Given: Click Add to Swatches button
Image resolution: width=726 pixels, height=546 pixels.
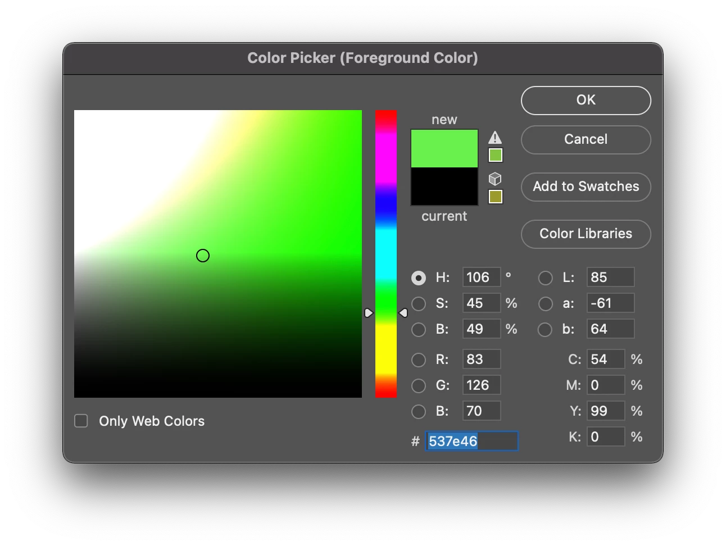Looking at the screenshot, I should click(x=586, y=186).
